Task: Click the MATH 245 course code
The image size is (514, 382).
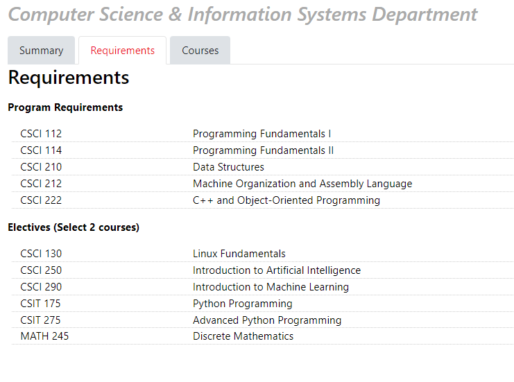Action: [44, 336]
